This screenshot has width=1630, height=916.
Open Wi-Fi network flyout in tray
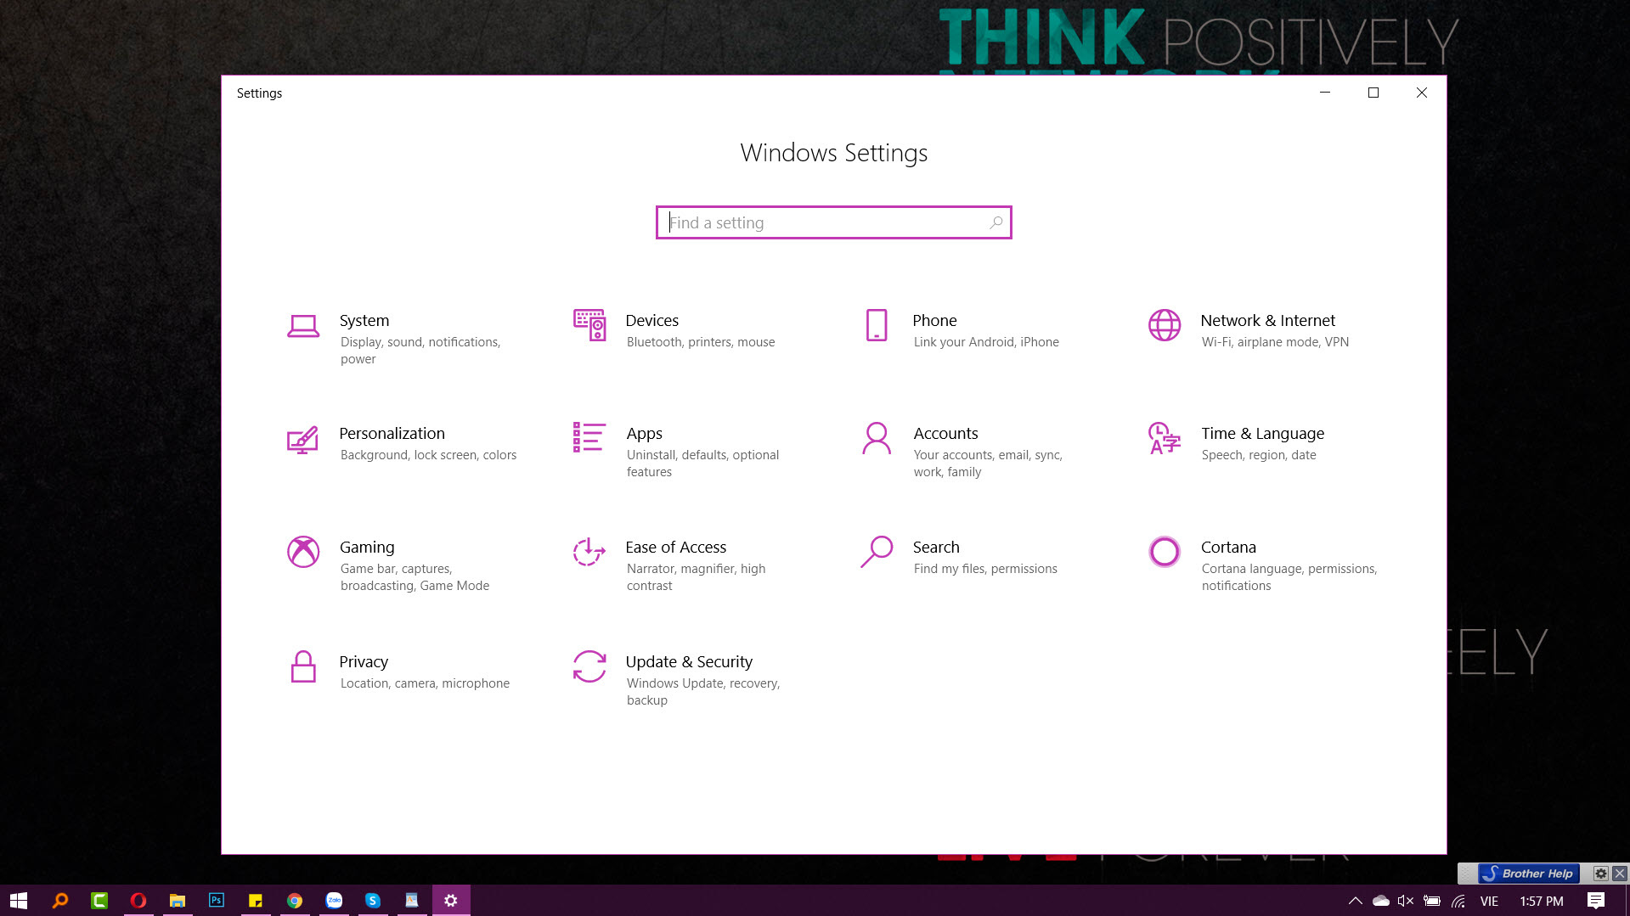pyautogui.click(x=1458, y=901)
